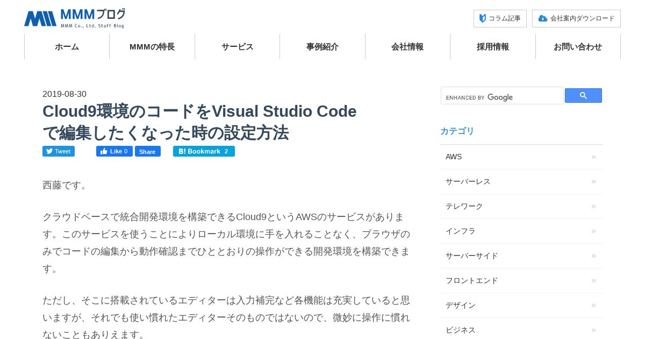Click the text 西藤です。
Viewport: 645px width, 339px height.
click(65, 185)
